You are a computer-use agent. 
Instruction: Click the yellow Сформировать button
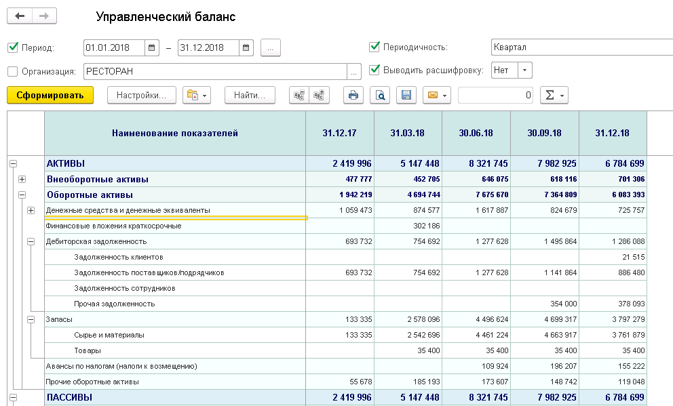[50, 96]
